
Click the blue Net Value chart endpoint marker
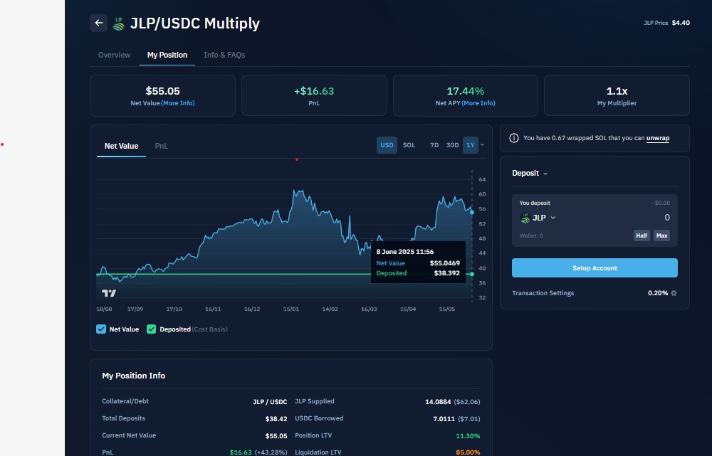[x=472, y=212]
